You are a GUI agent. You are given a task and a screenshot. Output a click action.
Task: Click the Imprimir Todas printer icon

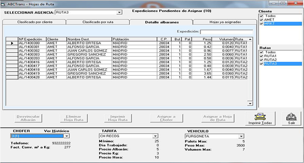coord(260,117)
